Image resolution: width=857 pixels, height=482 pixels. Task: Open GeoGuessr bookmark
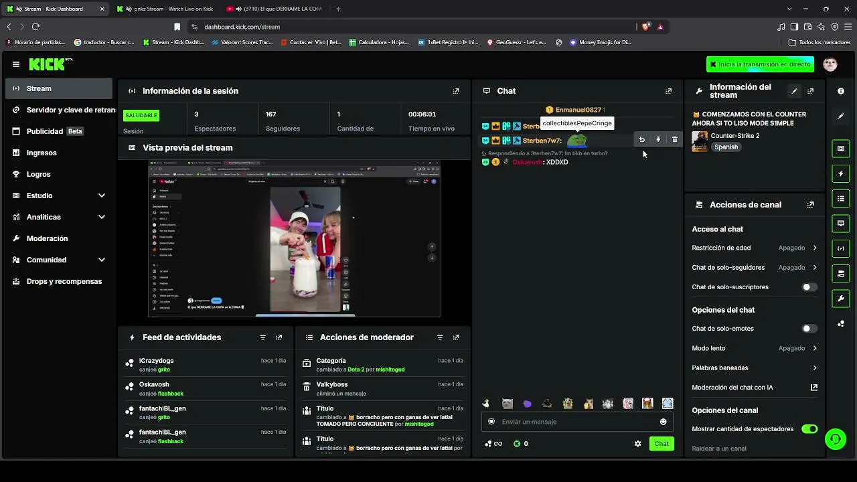tap(516, 42)
